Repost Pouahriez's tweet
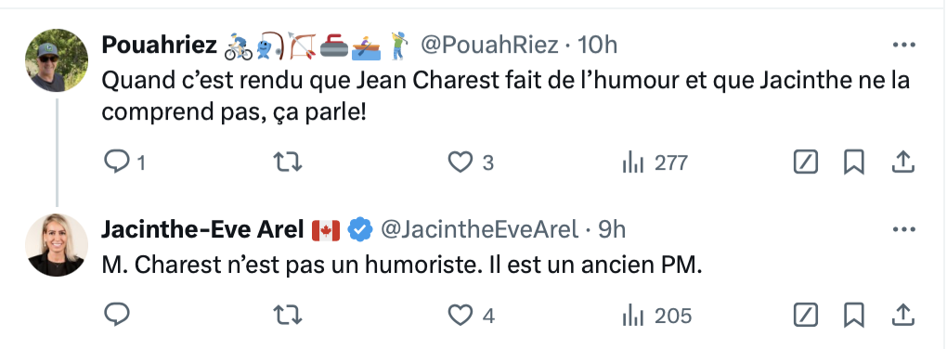 pyautogui.click(x=288, y=162)
